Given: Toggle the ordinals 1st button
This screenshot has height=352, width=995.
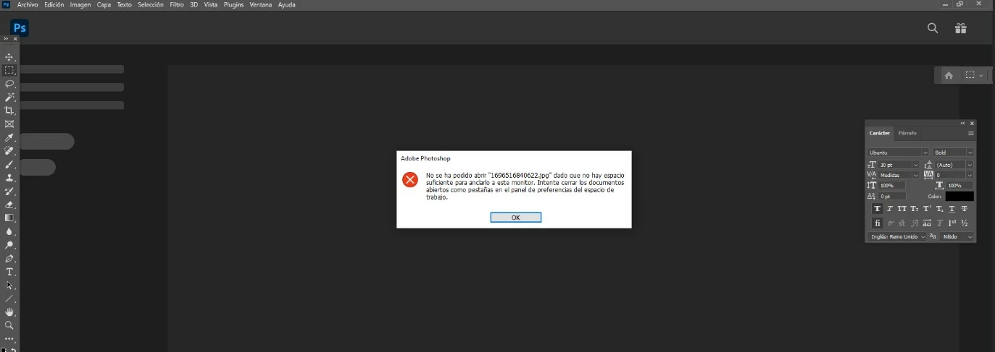Looking at the screenshot, I should pos(952,223).
